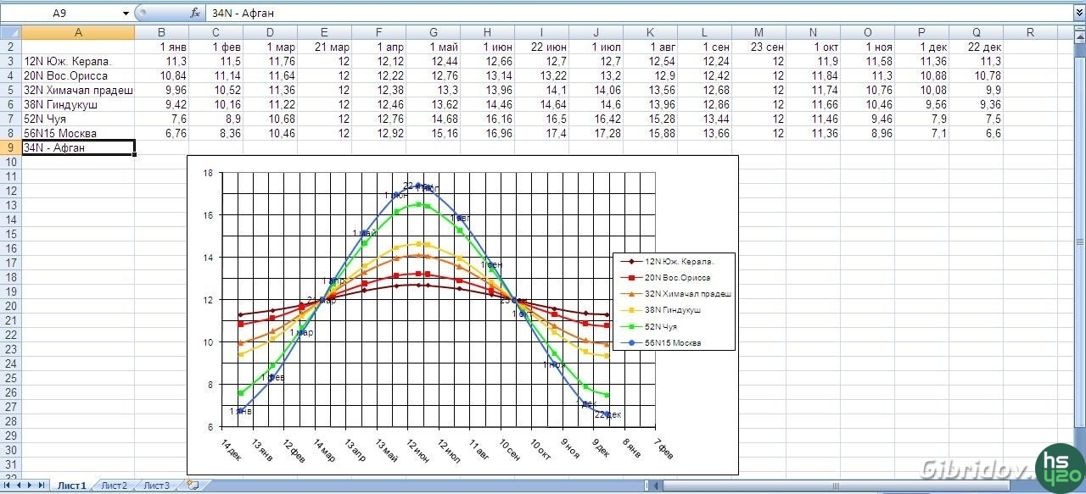Go to the last sheet using the navigation arrow

[x=42, y=486]
